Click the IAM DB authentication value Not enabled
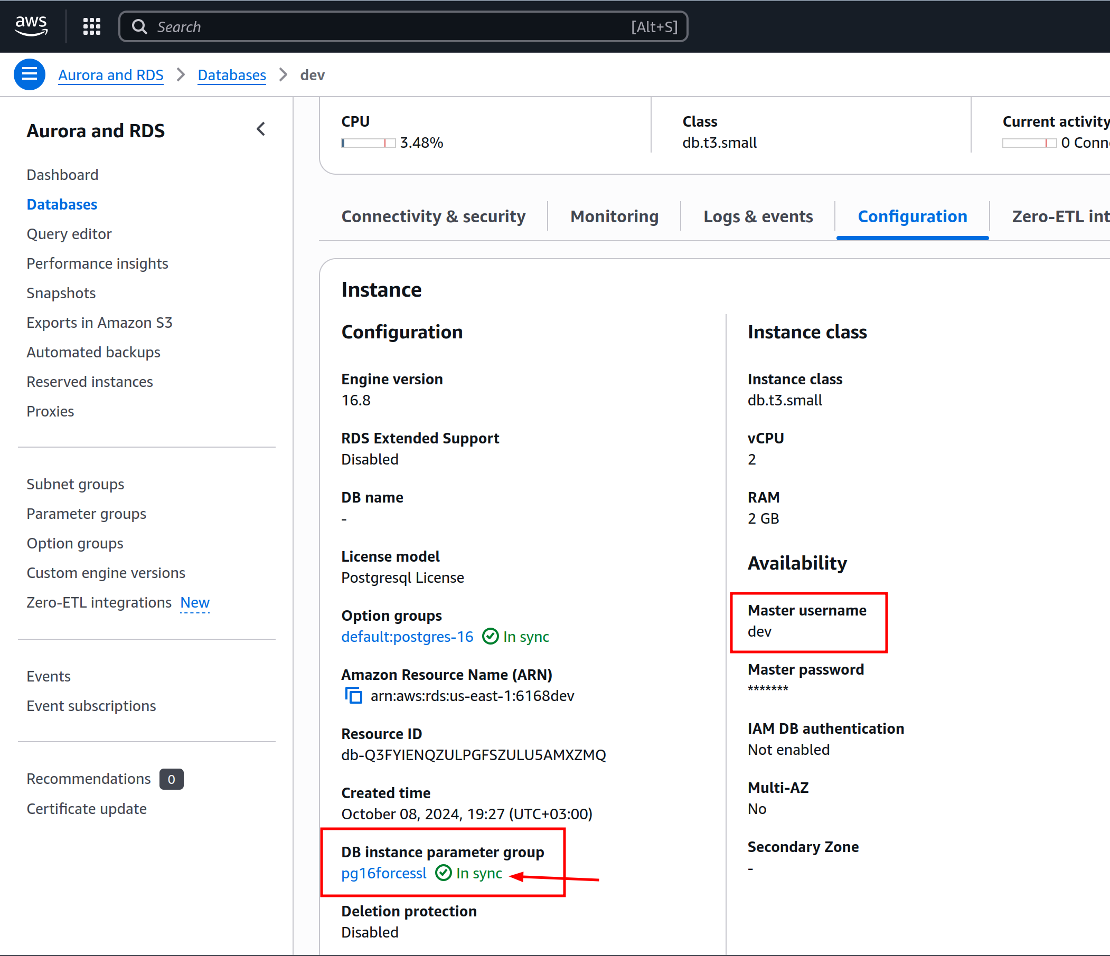Image resolution: width=1110 pixels, height=956 pixels. click(788, 749)
